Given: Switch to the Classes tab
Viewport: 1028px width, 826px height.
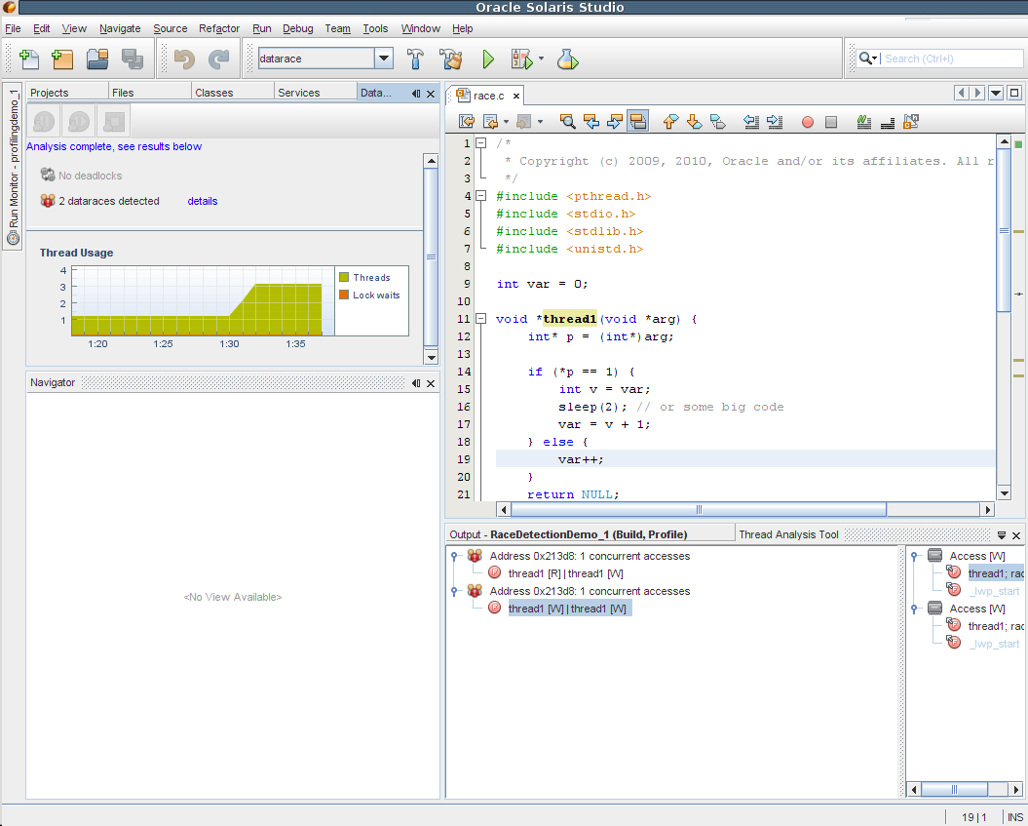Looking at the screenshot, I should pos(214,93).
